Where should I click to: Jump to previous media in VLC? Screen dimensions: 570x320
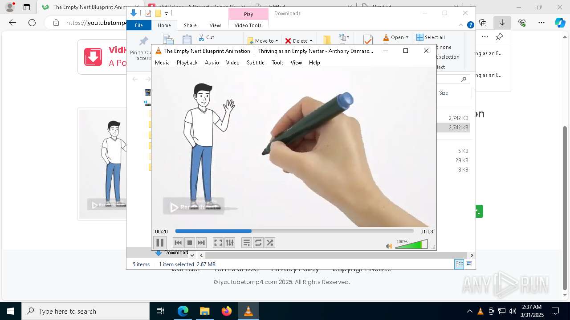(x=178, y=243)
